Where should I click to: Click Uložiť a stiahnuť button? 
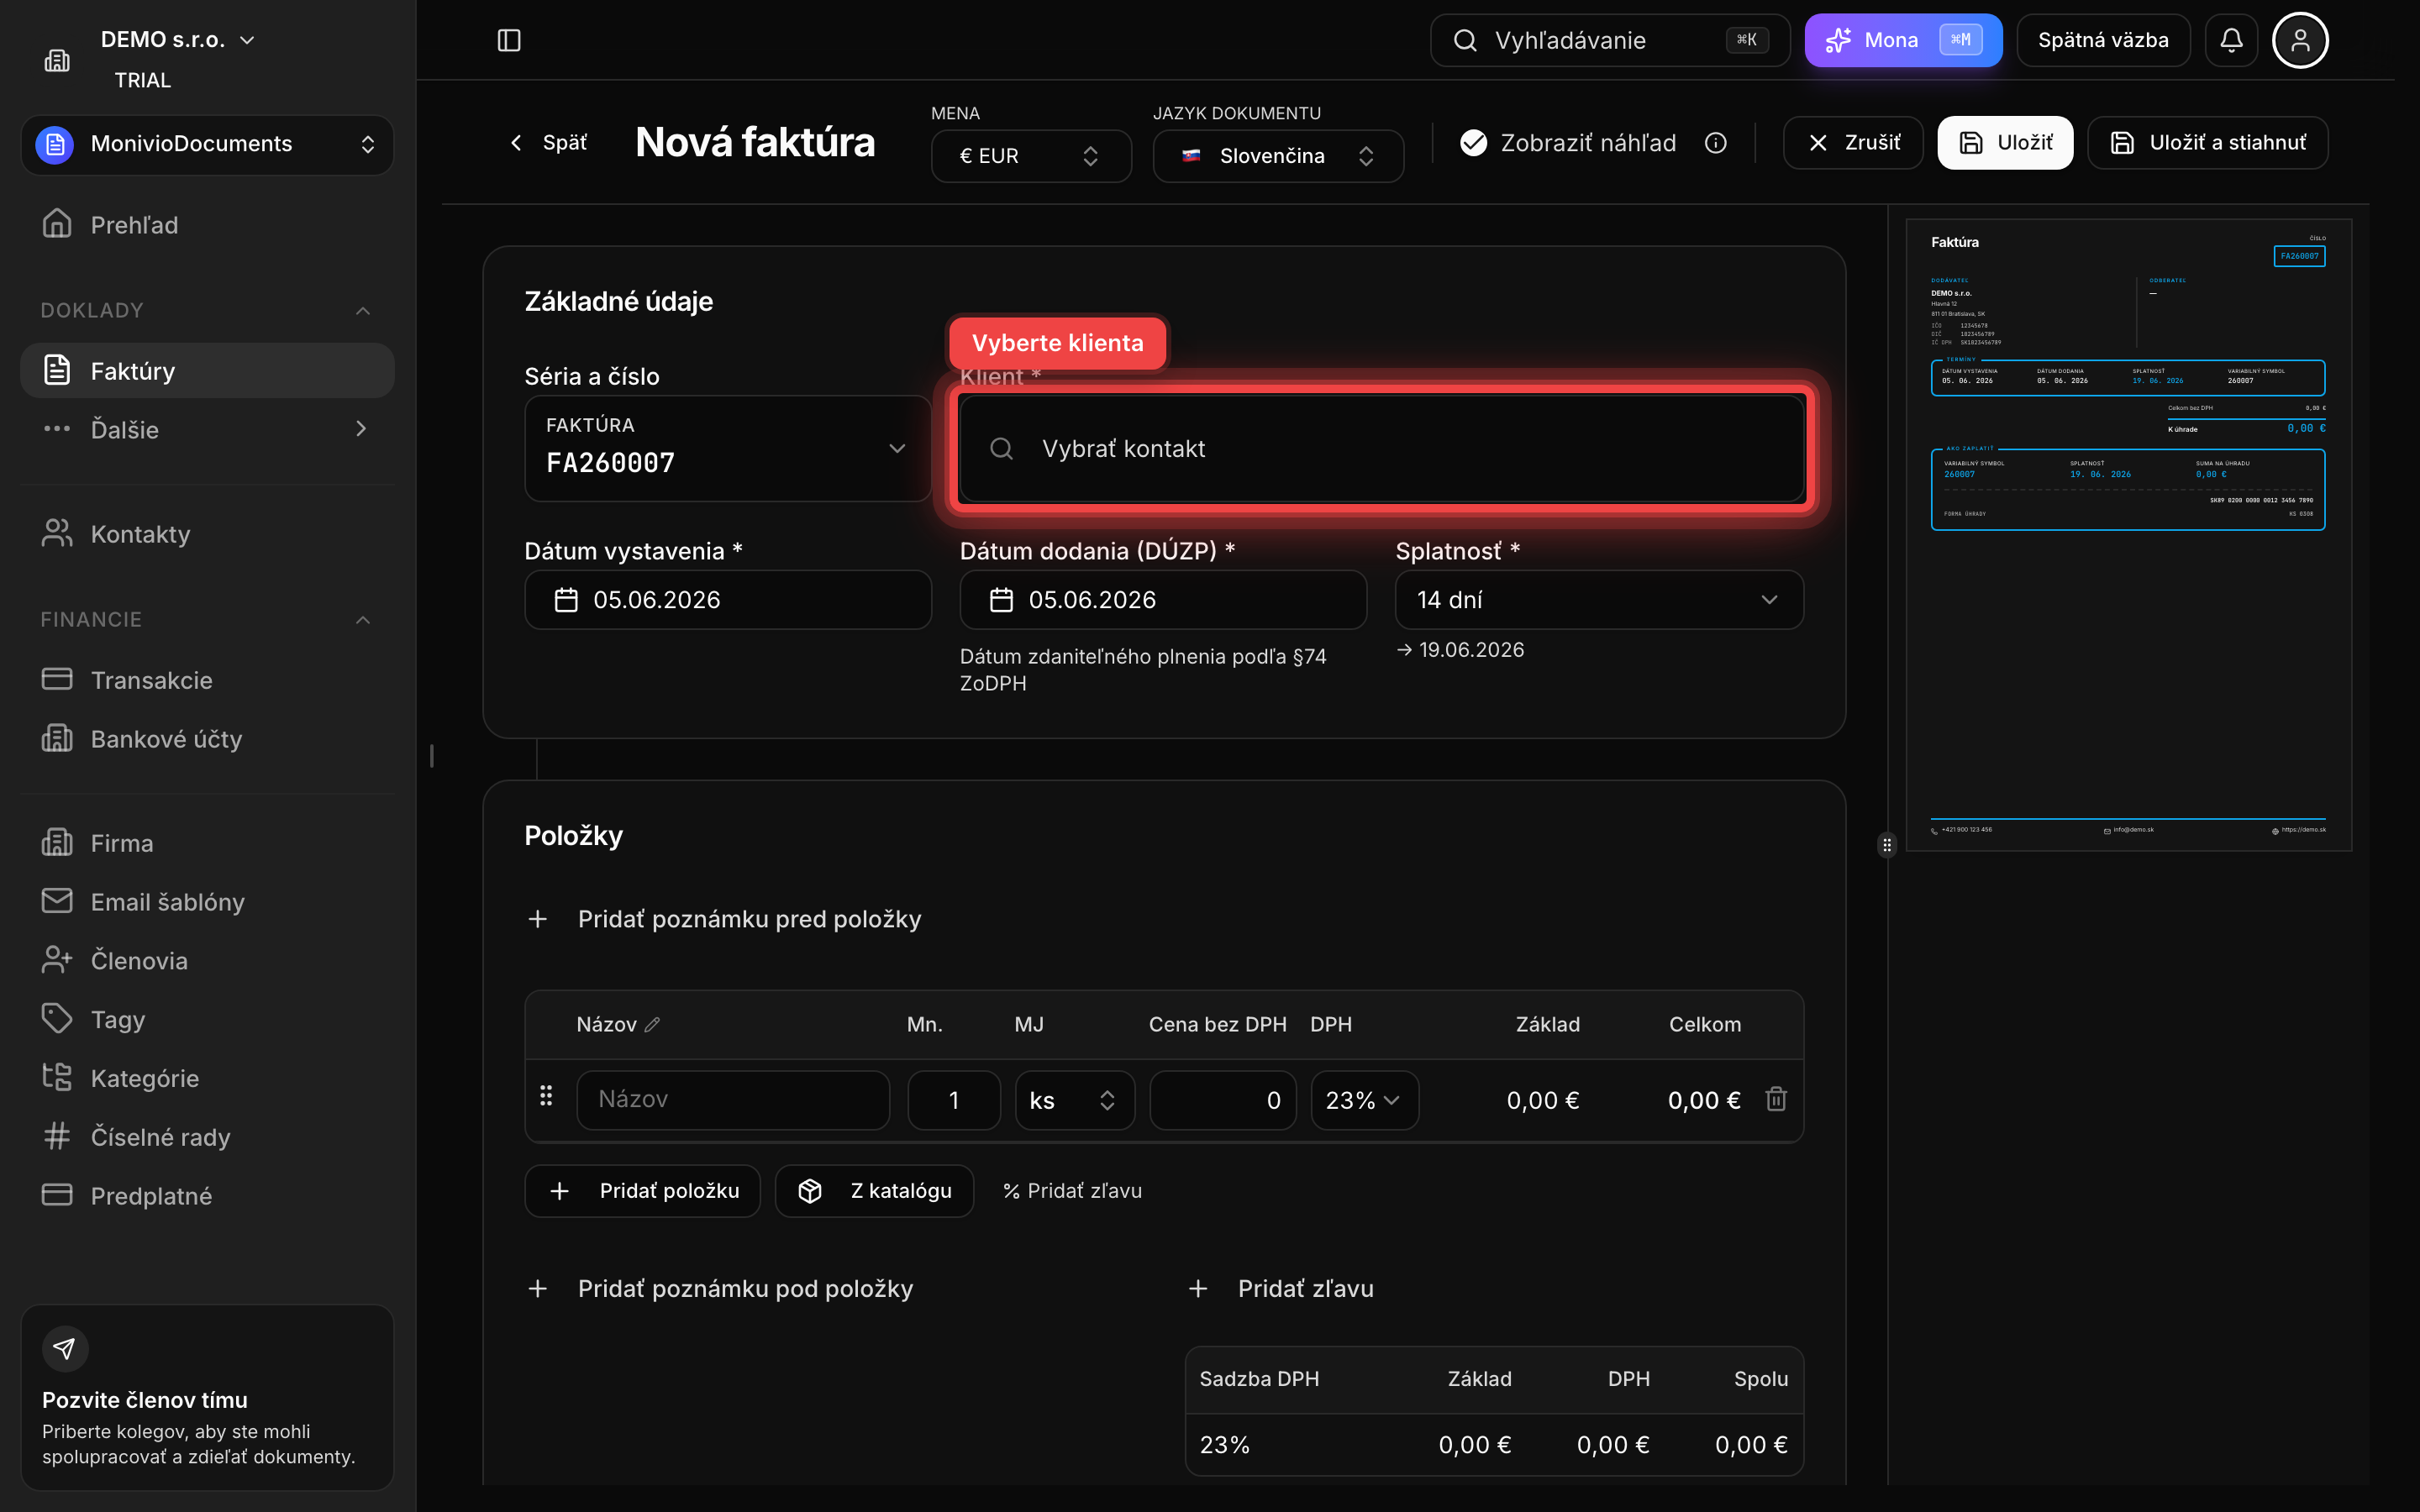point(2207,143)
